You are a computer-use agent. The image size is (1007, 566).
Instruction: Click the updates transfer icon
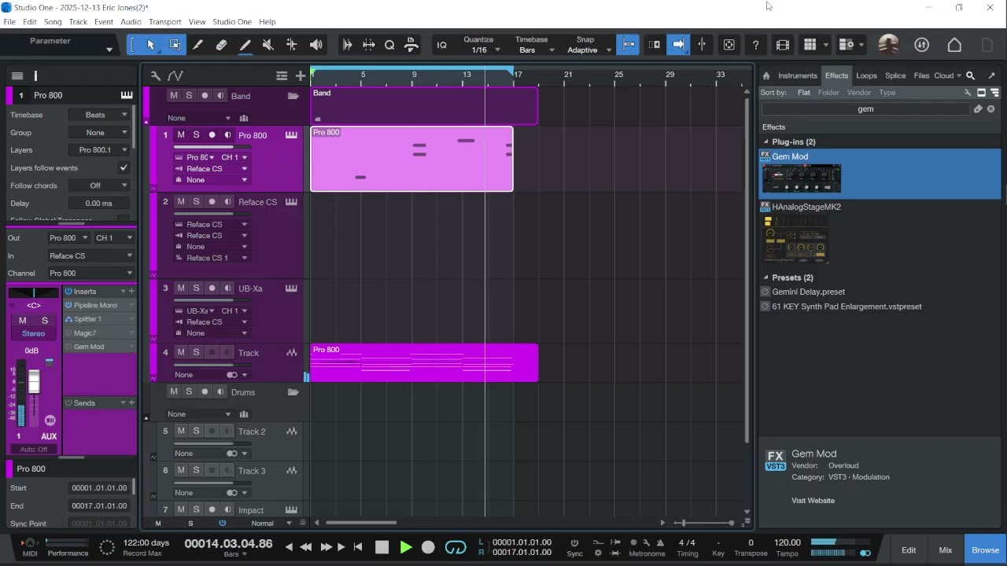pos(922,45)
